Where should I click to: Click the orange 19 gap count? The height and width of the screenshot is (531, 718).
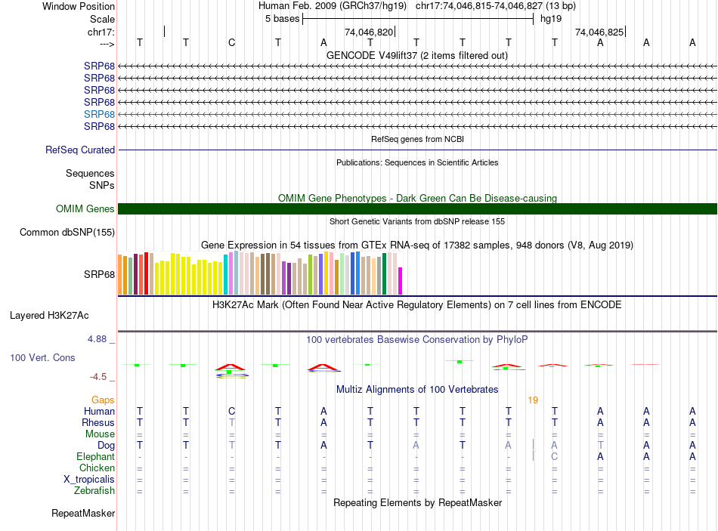(533, 400)
